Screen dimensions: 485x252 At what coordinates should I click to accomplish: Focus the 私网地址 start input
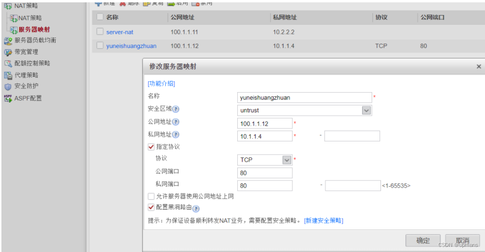pos(265,136)
